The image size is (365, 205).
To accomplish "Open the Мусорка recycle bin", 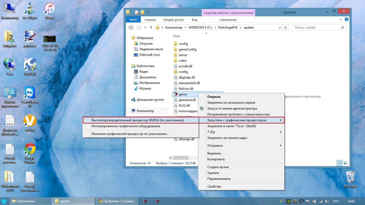I will click(350, 179).
